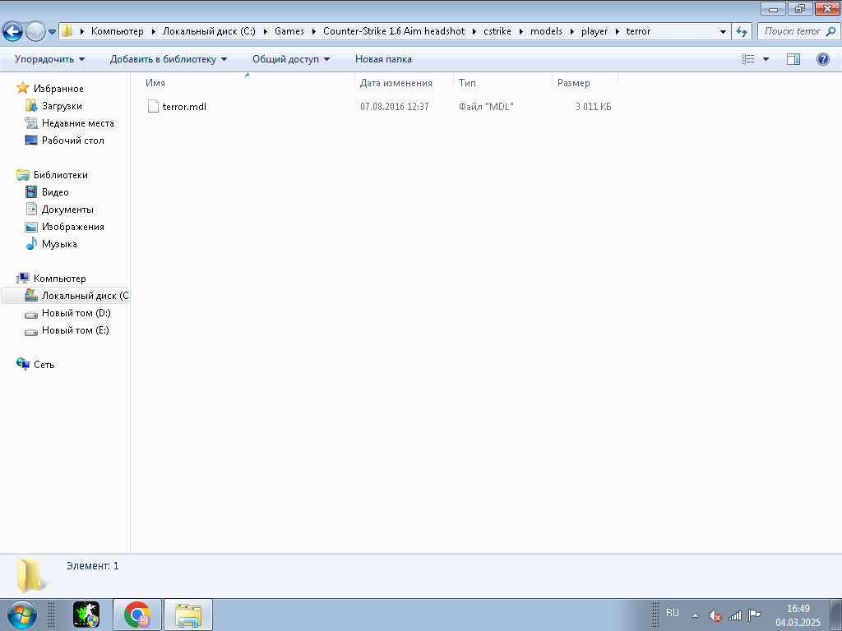The height and width of the screenshot is (631, 842).
Task: Click the terror breadcrumb segment
Action: click(638, 31)
